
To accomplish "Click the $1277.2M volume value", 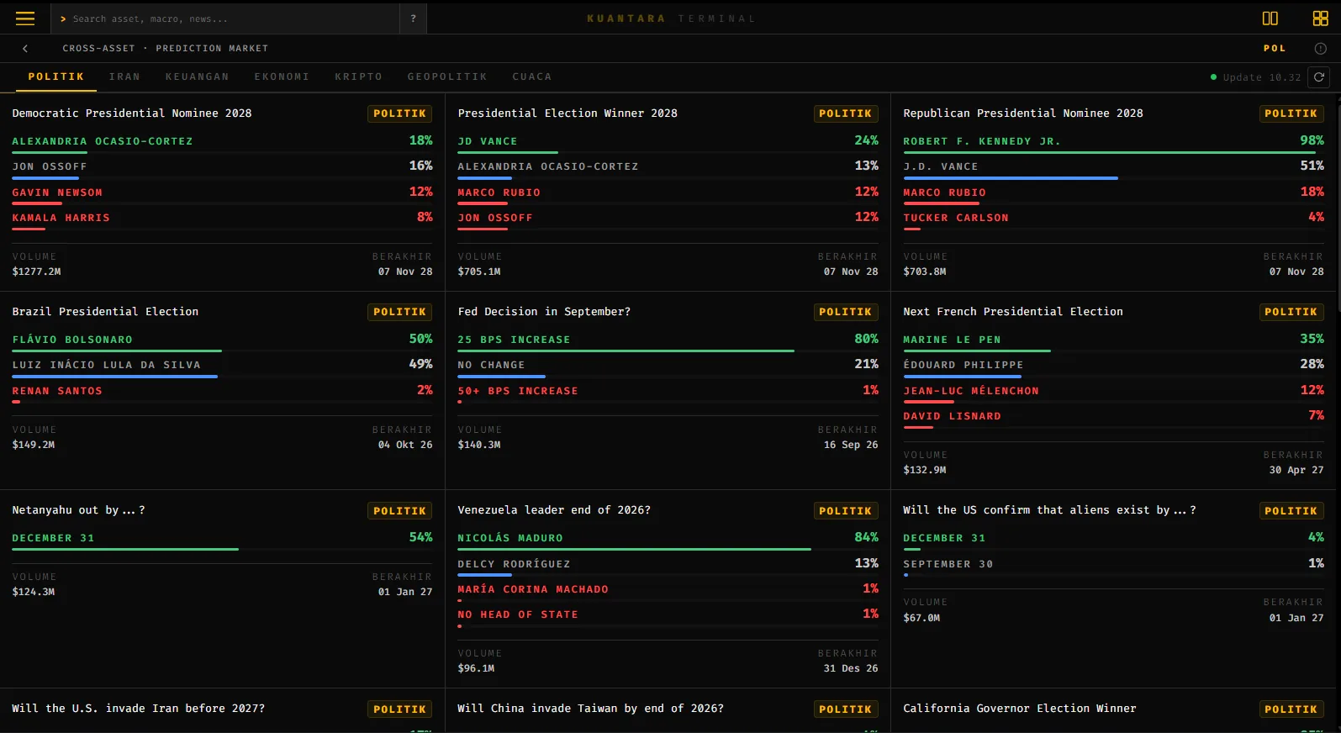I will (x=36, y=272).
